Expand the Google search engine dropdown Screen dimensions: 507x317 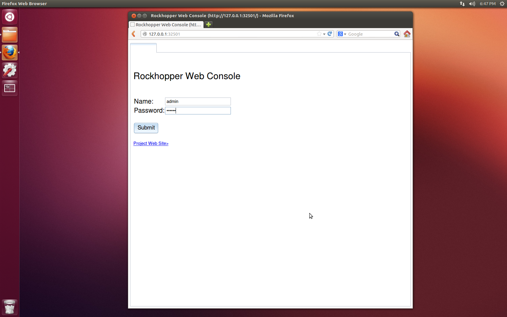click(342, 34)
